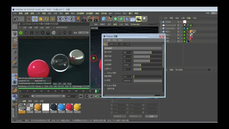Image resolution: width=229 pixels, height=129 pixels.
Task: Adjust diffuse depth slider
Action: 148,56
